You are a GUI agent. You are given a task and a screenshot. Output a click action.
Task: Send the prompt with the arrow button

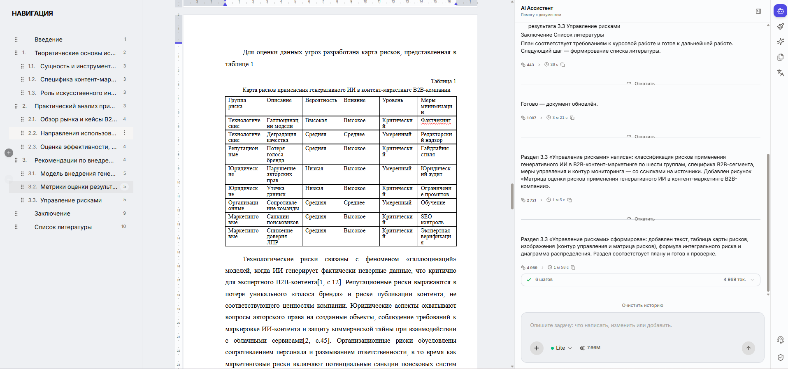click(x=748, y=348)
